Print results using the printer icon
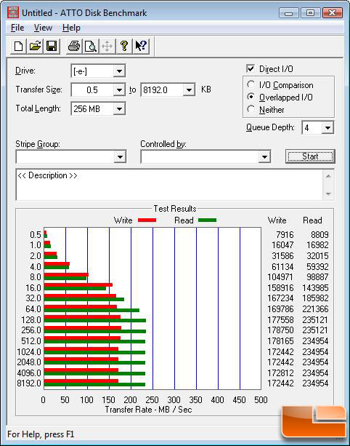 pos(74,46)
